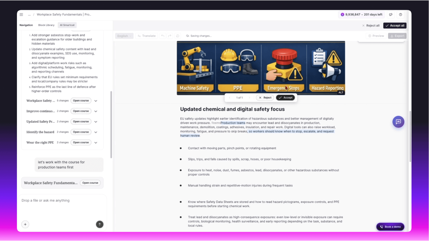Open course for Identify the hazard
429x241 pixels.
[81, 132]
